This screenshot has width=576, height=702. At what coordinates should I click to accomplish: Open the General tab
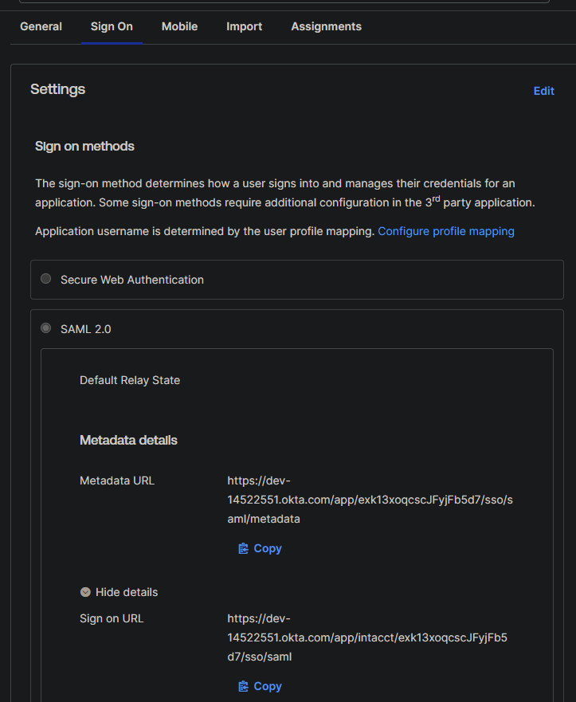coord(41,26)
